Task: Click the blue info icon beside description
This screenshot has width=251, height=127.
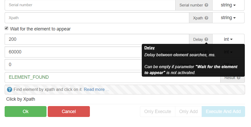Action: pos(10,90)
